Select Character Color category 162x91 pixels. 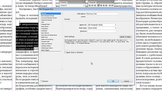click(51, 41)
